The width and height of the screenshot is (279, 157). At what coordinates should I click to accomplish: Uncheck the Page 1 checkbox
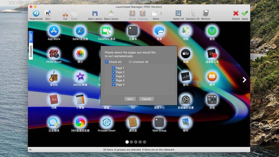click(x=114, y=68)
